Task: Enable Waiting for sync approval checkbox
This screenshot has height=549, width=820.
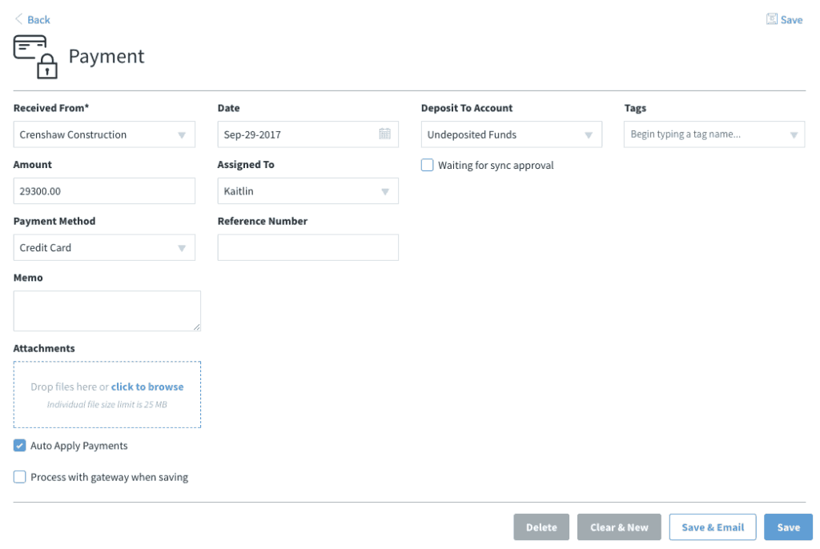Action: 428,165
